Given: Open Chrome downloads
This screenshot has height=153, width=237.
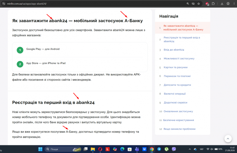Looking at the screenshot, I should coord(222,4).
